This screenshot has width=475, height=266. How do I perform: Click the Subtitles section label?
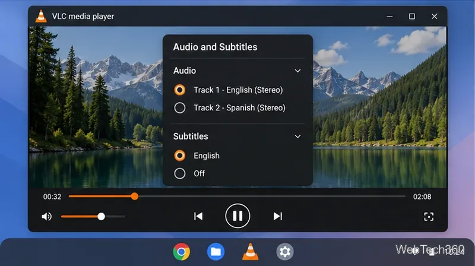pos(191,137)
